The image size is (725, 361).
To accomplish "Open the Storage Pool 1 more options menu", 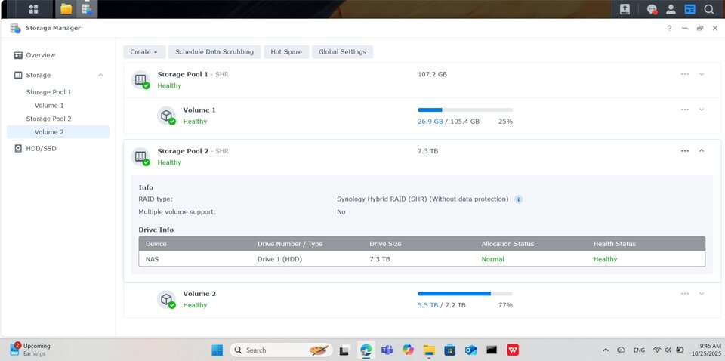I will (x=685, y=74).
